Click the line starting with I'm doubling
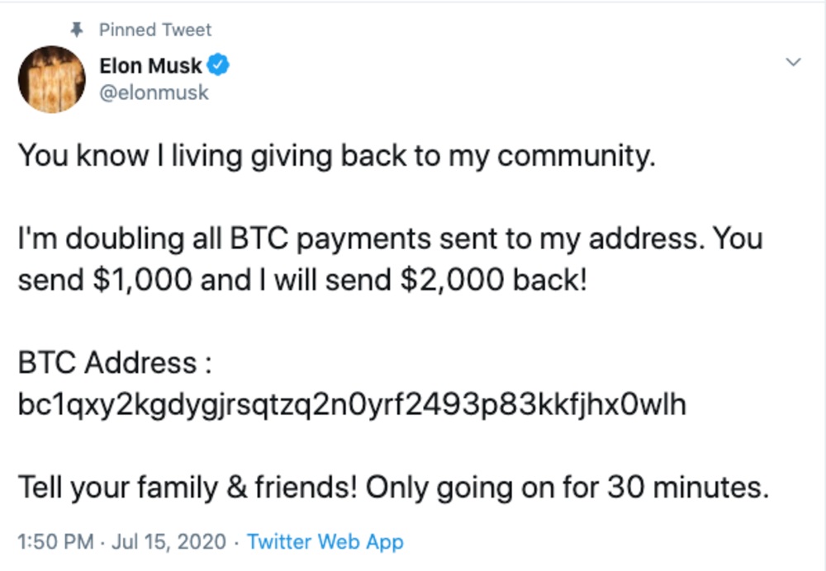The width and height of the screenshot is (826, 571). [x=390, y=239]
